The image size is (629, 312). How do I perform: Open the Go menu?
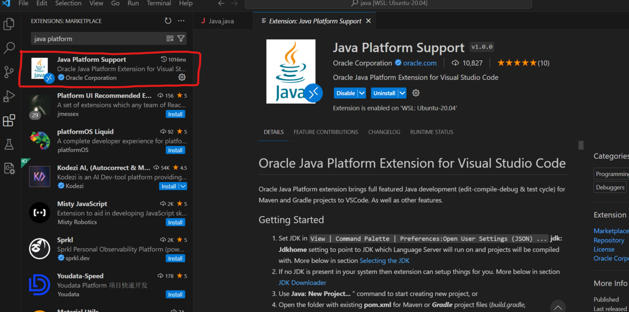(115, 3)
